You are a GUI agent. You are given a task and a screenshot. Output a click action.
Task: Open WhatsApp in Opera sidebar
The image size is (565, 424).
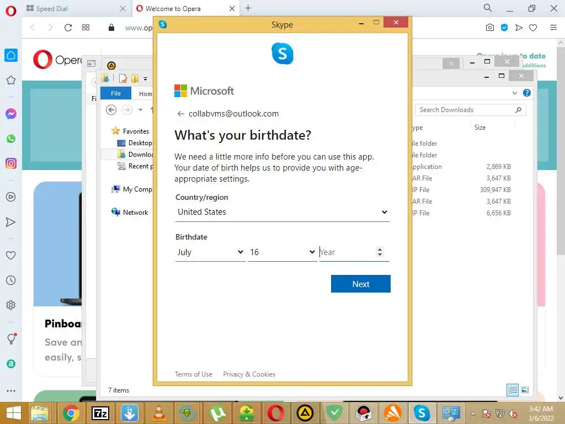(11, 139)
